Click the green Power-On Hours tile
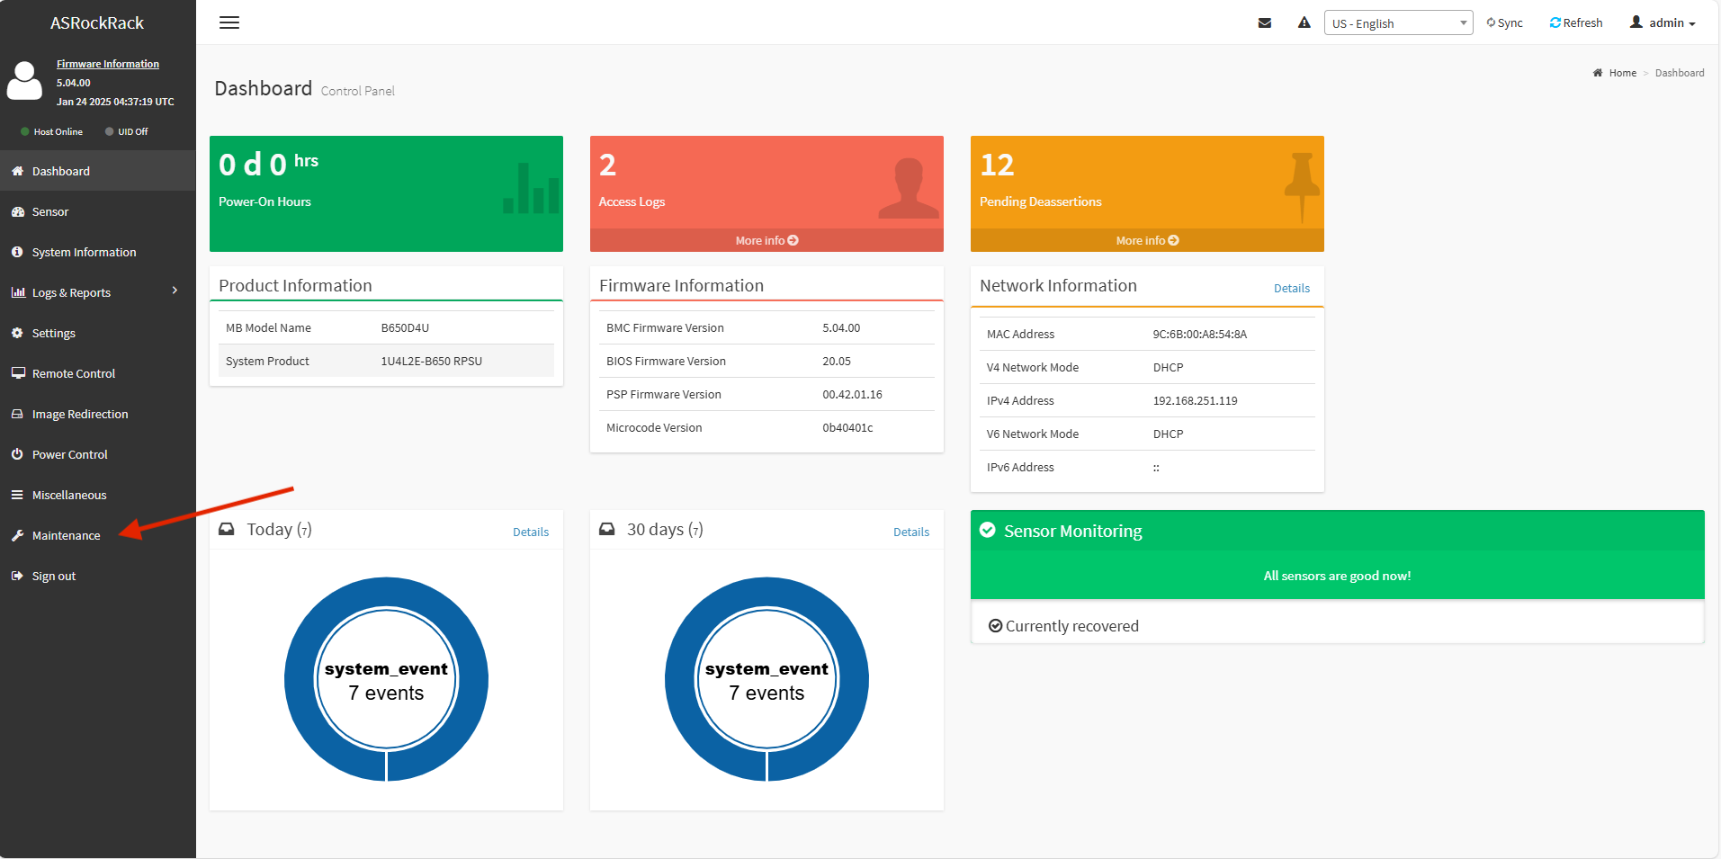This screenshot has height=859, width=1721. tap(386, 193)
